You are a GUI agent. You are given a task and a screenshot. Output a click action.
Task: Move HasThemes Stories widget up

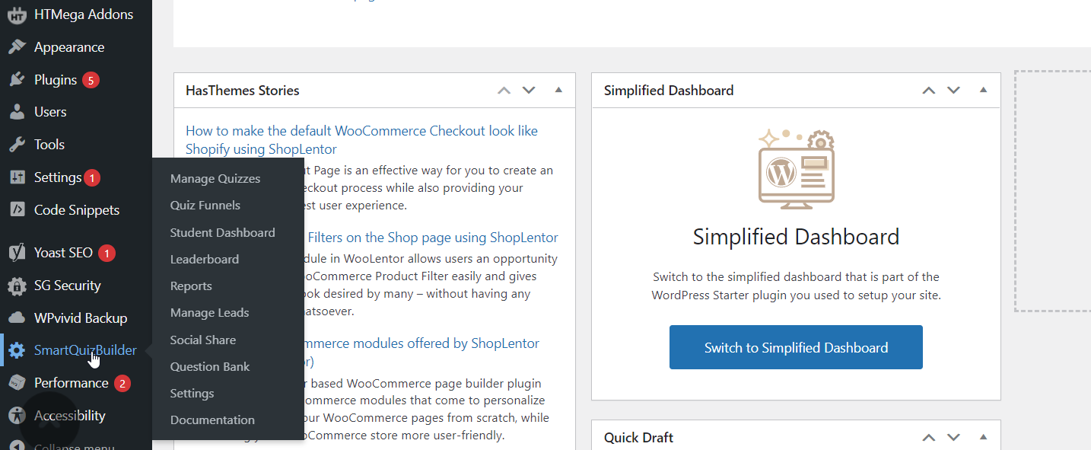pyautogui.click(x=504, y=90)
